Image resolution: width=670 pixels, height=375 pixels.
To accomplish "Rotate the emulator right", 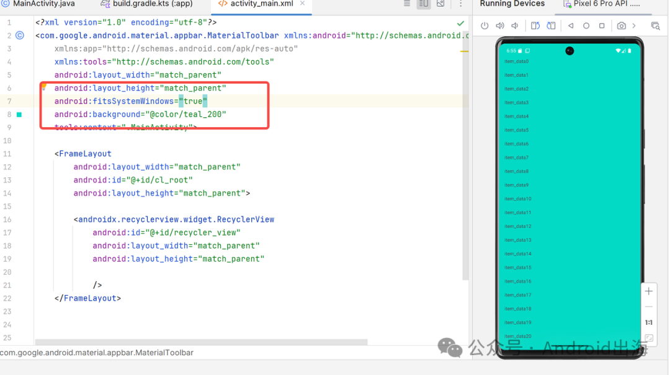I will click(552, 25).
